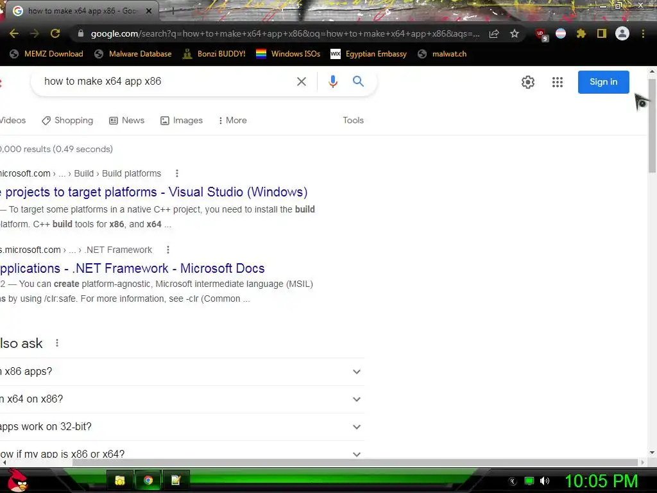Click the browser forward arrow
Image resolution: width=657 pixels, height=493 pixels.
click(x=35, y=33)
